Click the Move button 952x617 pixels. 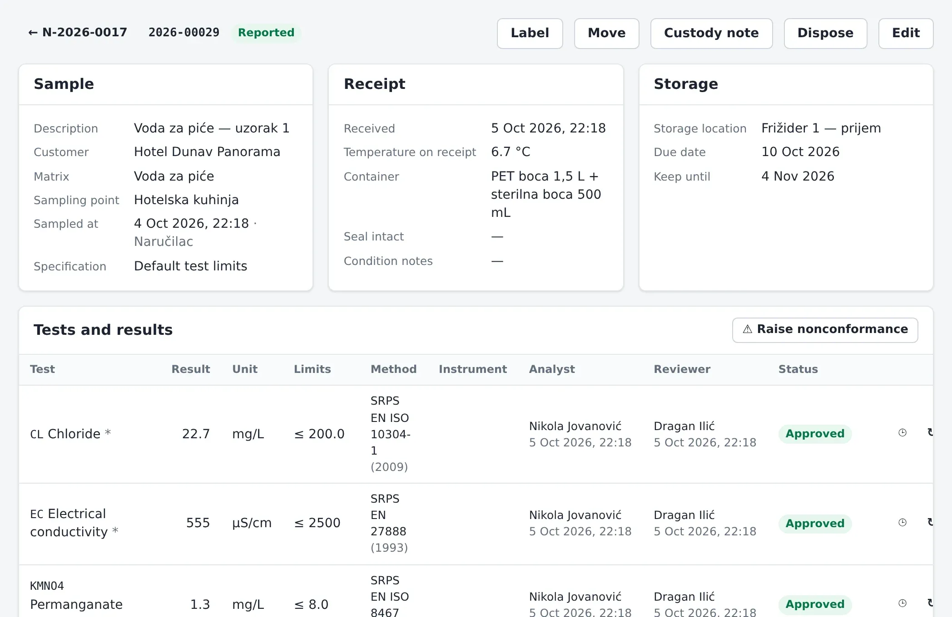pyautogui.click(x=606, y=33)
